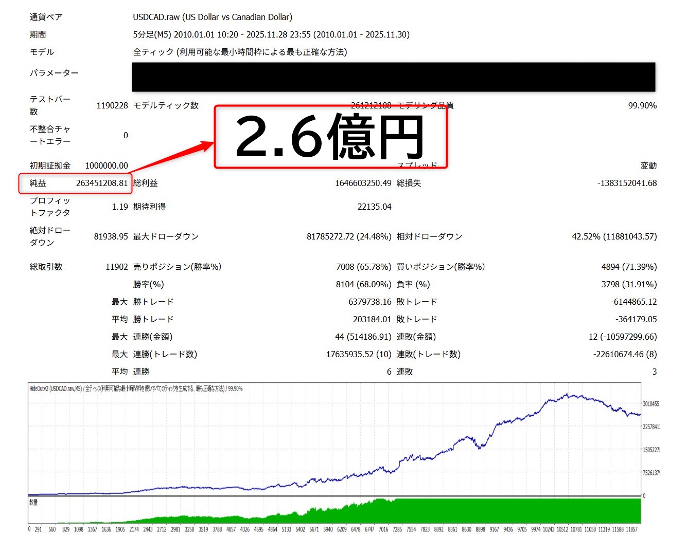Click the 総取引数 value 11902
687x535 pixels.
point(116,267)
